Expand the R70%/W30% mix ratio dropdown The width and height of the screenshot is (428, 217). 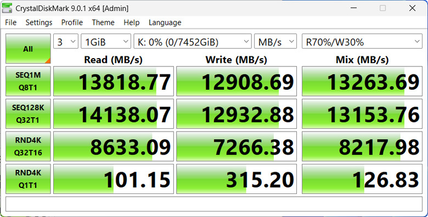(x=362, y=42)
